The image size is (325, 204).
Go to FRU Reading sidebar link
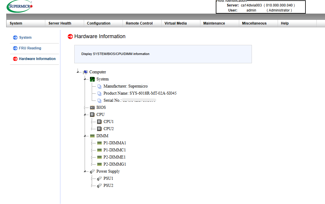tap(30, 48)
